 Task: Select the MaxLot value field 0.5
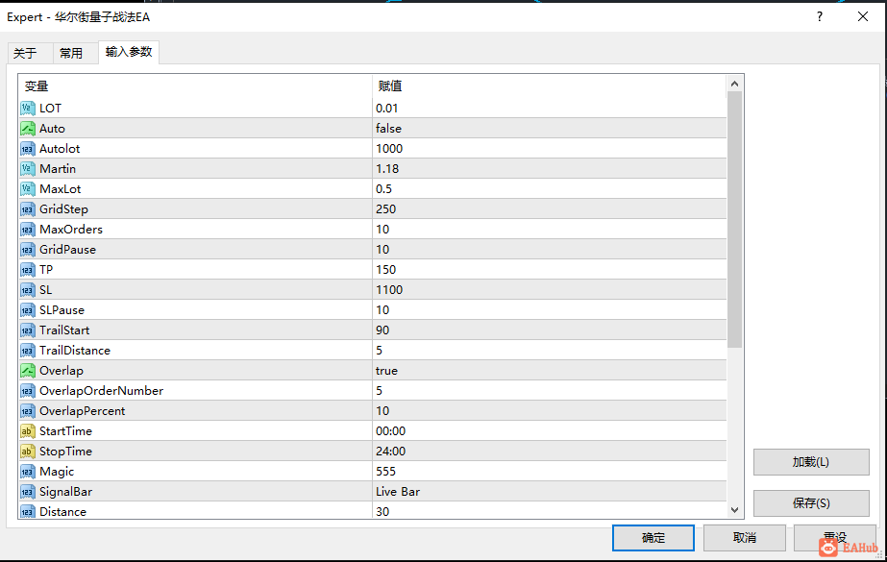point(550,189)
